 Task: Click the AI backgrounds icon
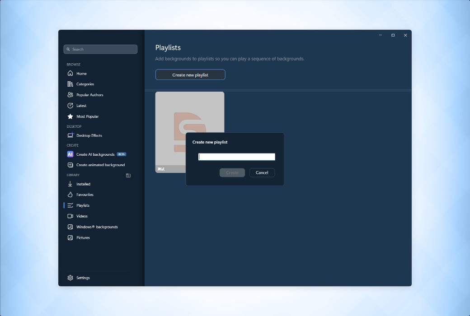(x=70, y=154)
